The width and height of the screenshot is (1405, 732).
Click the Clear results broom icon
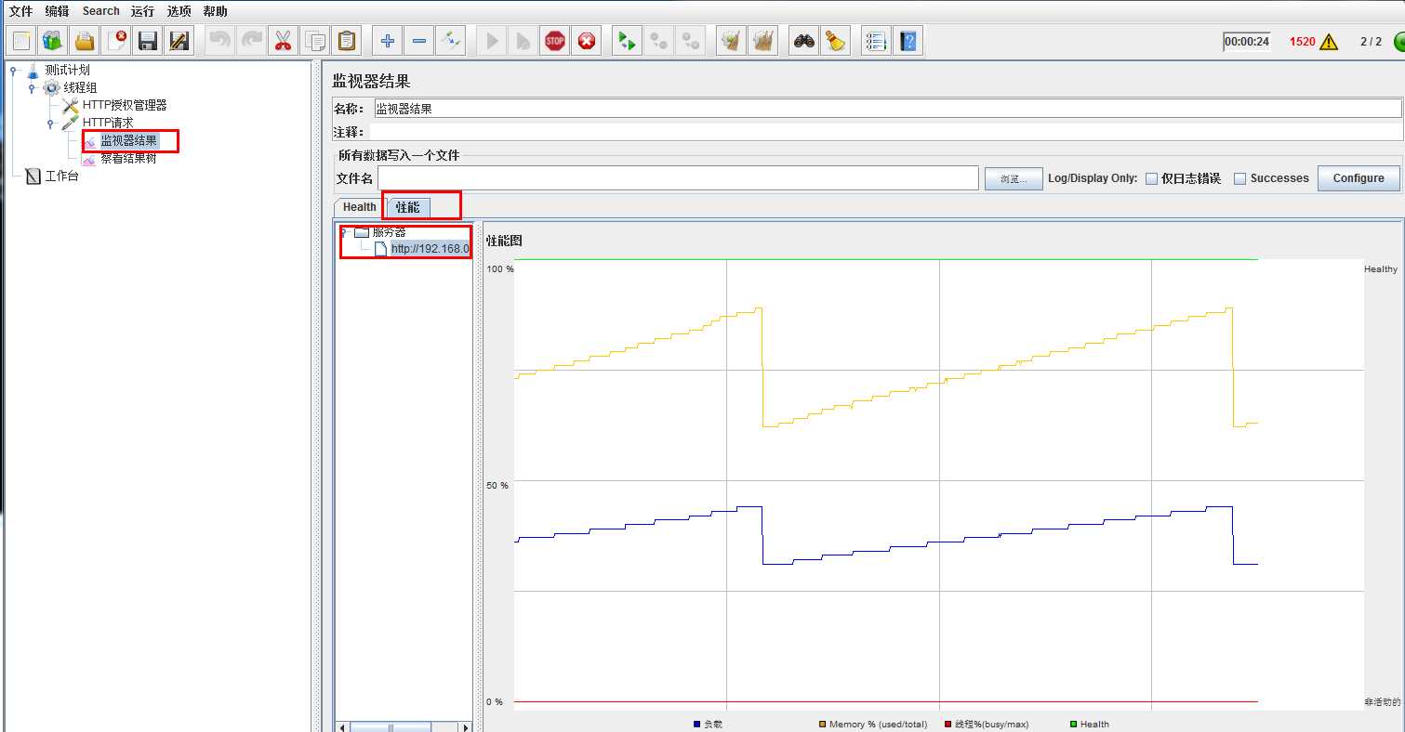click(x=732, y=41)
